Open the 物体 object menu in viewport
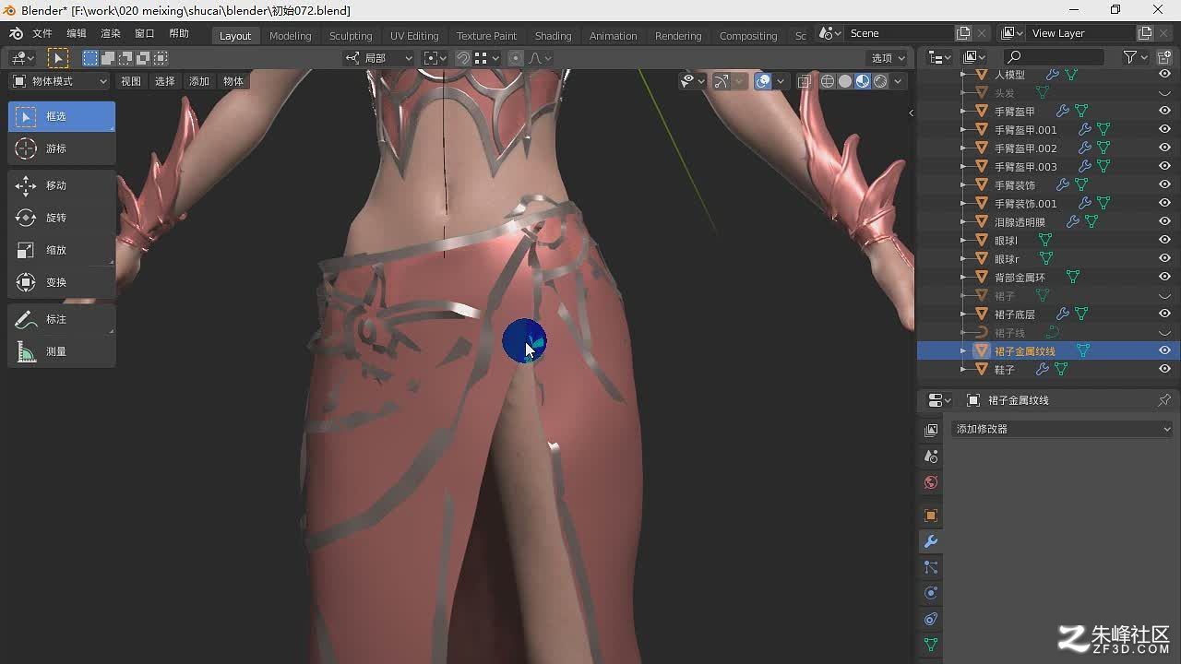 click(233, 81)
